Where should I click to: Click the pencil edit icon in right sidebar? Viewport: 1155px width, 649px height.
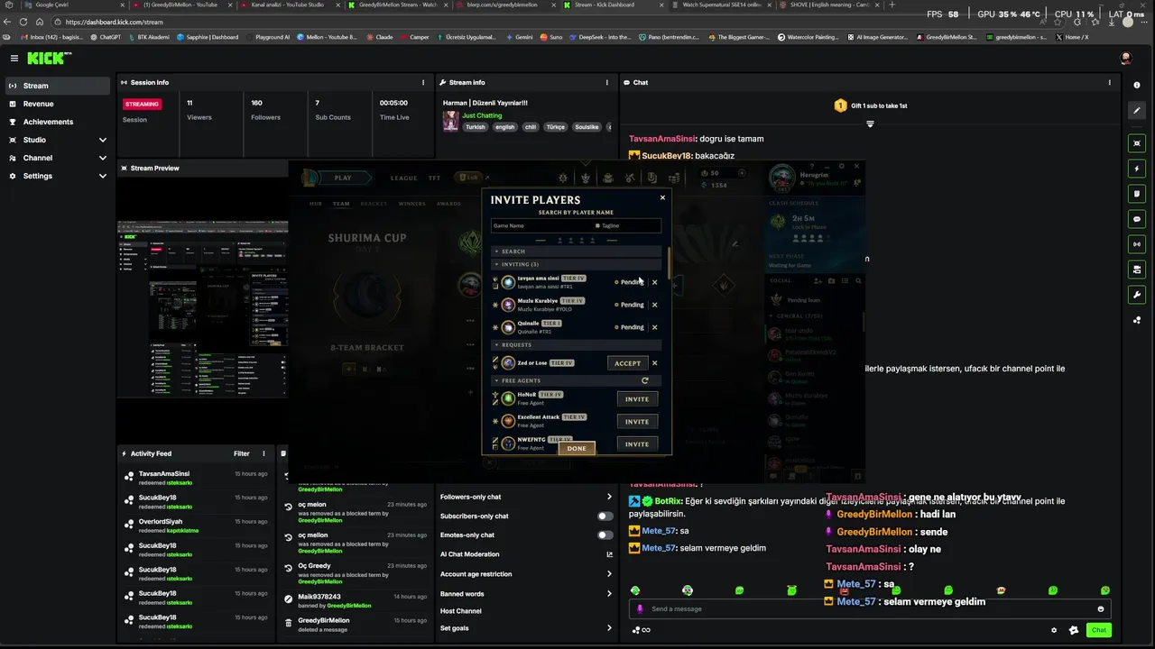point(1137,110)
